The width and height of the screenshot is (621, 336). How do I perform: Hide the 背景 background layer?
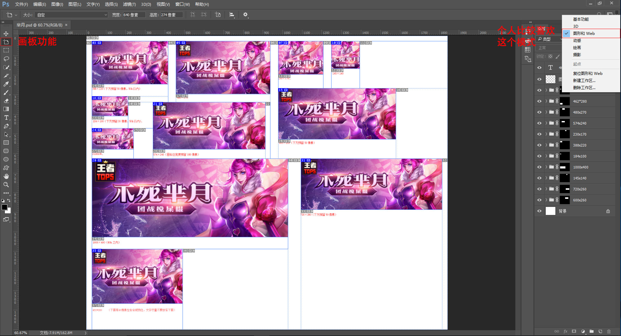(x=539, y=211)
